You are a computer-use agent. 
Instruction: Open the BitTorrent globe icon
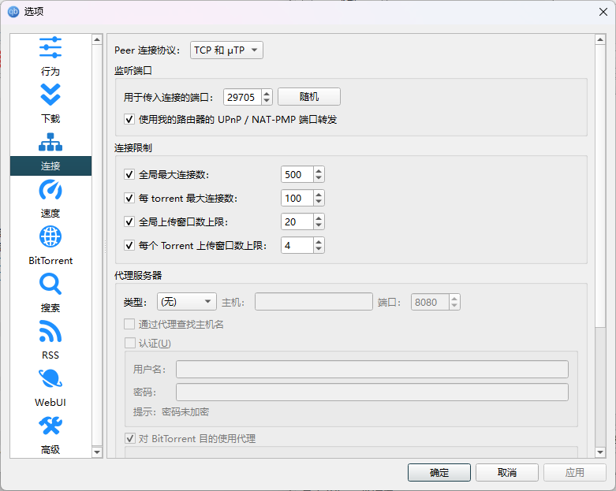(50, 237)
